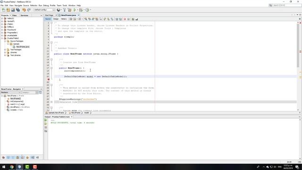The height and width of the screenshot is (170, 302).
Task: Expand the Libraries tree node
Action: click(x=5, y=52)
